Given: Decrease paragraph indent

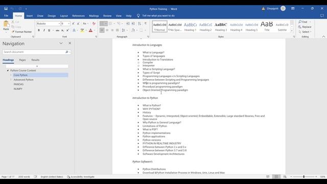Looking at the screenshot, I should tap(128, 24).
